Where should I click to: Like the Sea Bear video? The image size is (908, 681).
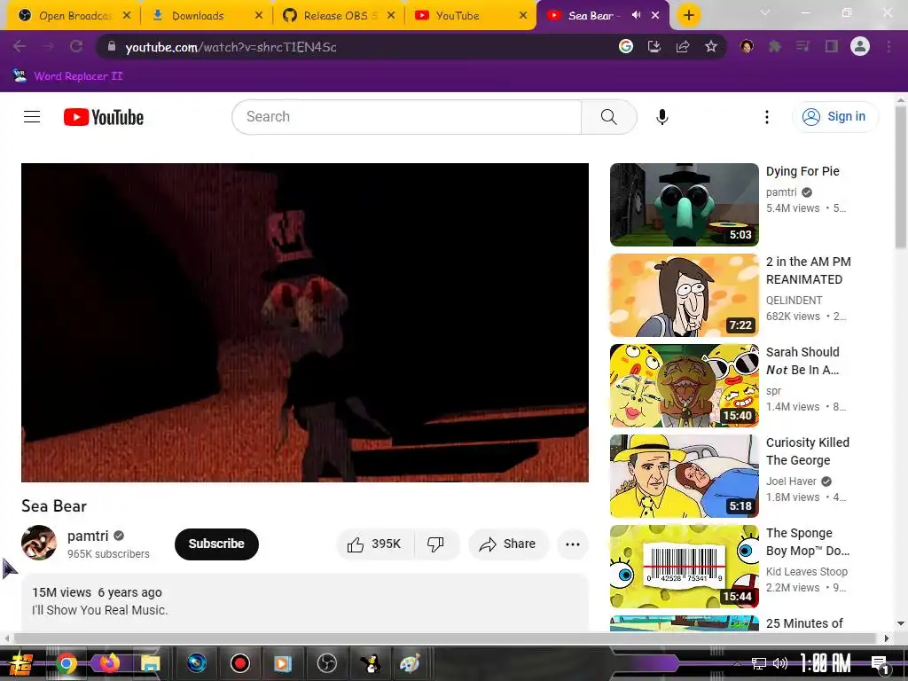tap(375, 544)
